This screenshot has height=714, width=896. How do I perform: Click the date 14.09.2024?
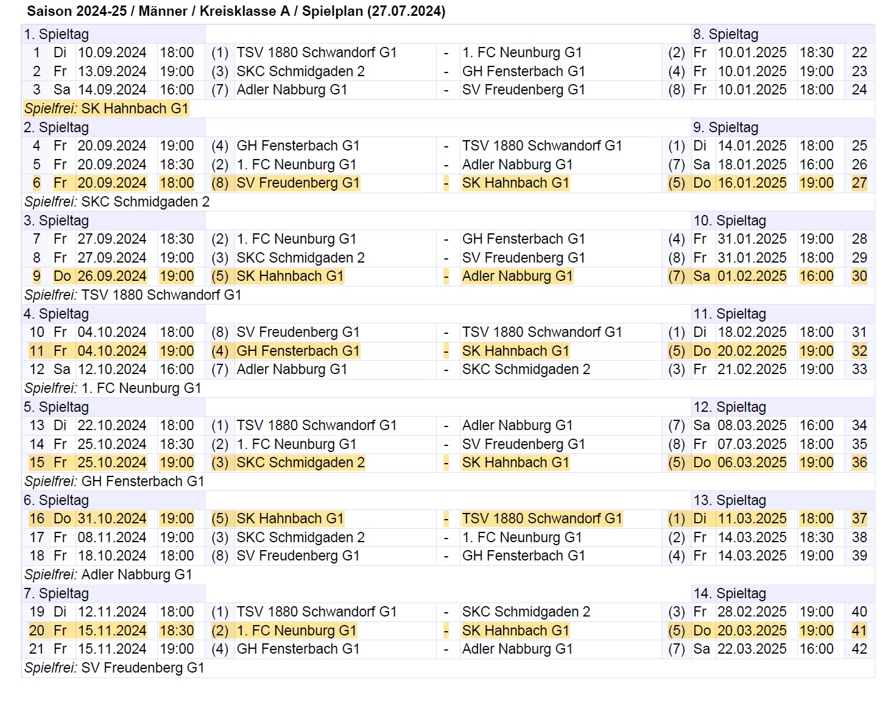click(112, 90)
